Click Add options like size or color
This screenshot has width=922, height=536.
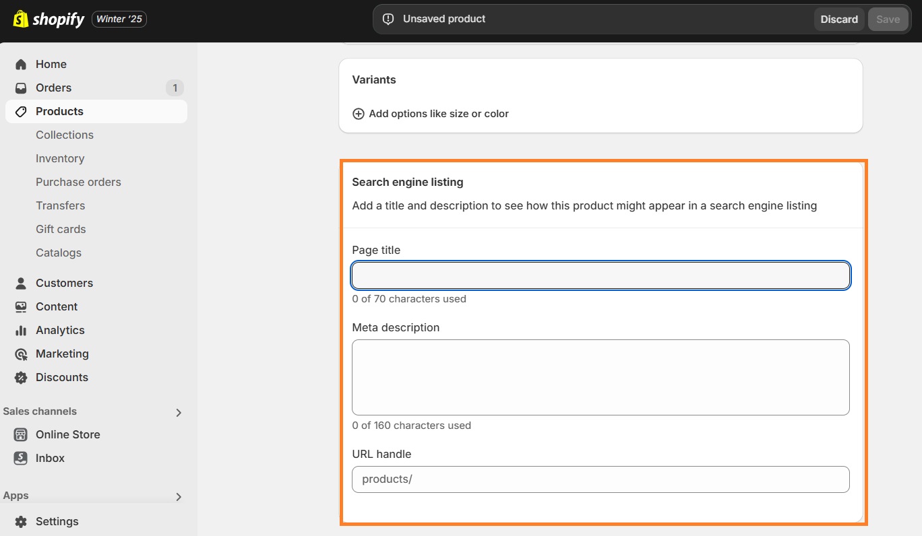tap(438, 114)
